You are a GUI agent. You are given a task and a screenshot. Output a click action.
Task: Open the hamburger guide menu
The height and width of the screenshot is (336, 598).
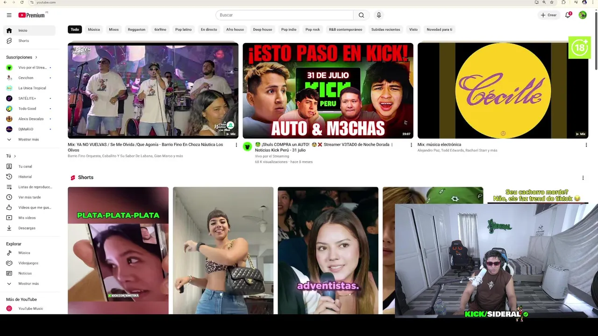click(x=9, y=15)
